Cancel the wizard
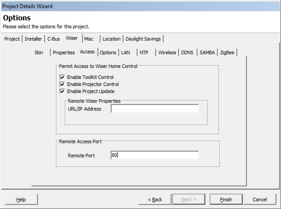Image resolution: width=281 pixels, height=209 pixels. point(260,199)
